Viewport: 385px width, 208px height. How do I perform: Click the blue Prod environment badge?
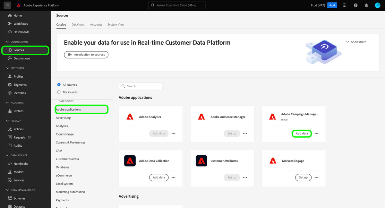pos(332,5)
